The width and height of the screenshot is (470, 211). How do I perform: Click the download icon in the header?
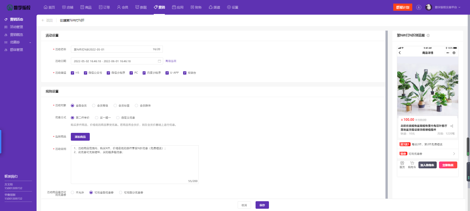(x=419, y=7)
